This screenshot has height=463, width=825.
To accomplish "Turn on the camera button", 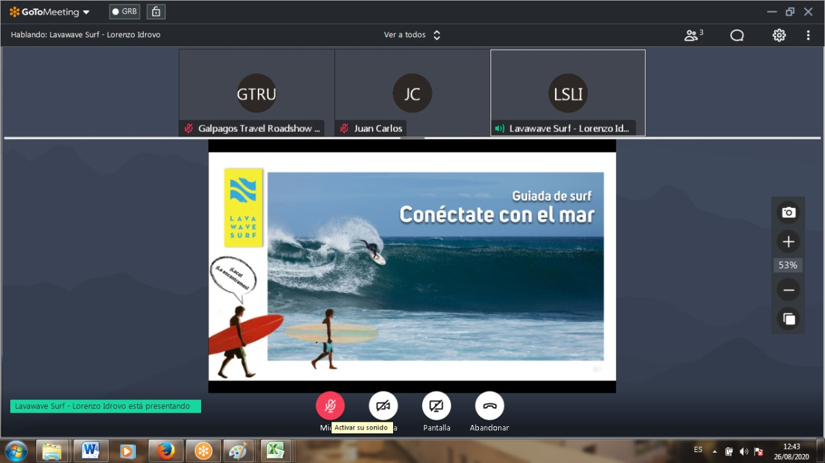I will point(383,406).
